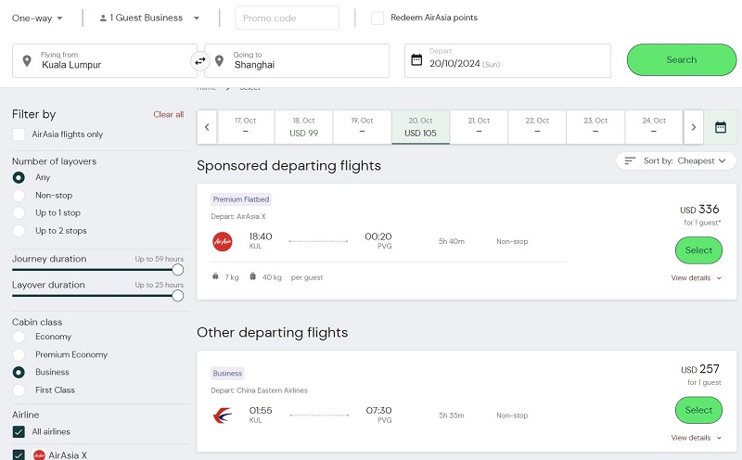The width and height of the screenshot is (742, 460).
Task: Adjust Journey duration slider handle
Action: coord(178,270)
